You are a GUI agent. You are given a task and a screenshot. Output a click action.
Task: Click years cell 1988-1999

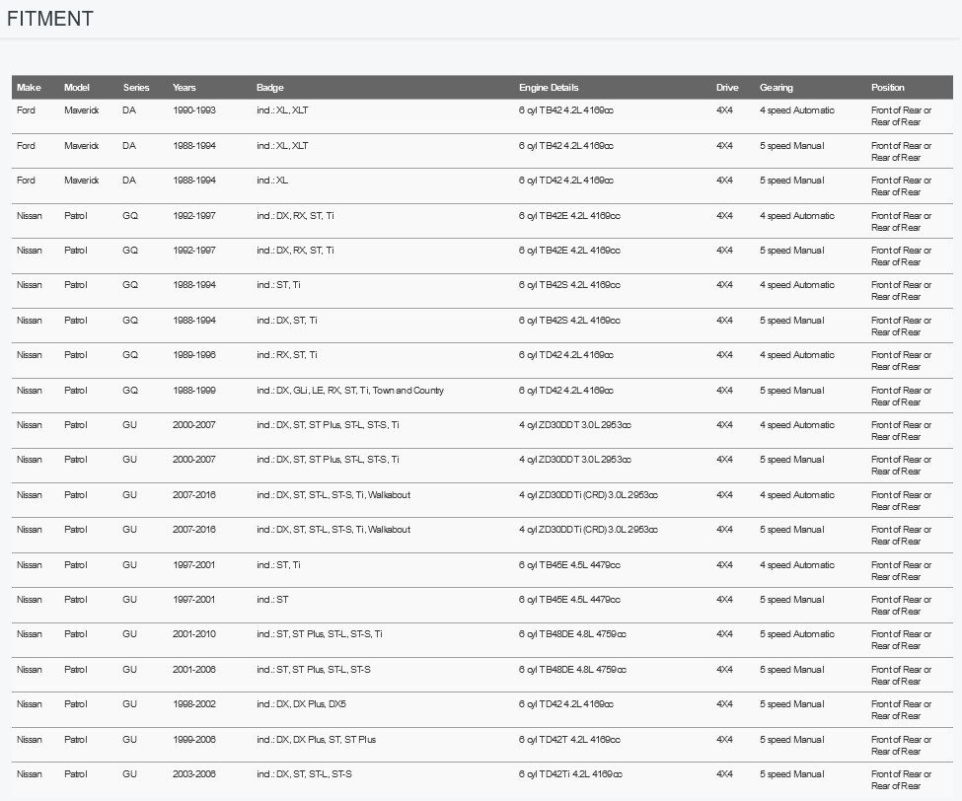coord(194,390)
